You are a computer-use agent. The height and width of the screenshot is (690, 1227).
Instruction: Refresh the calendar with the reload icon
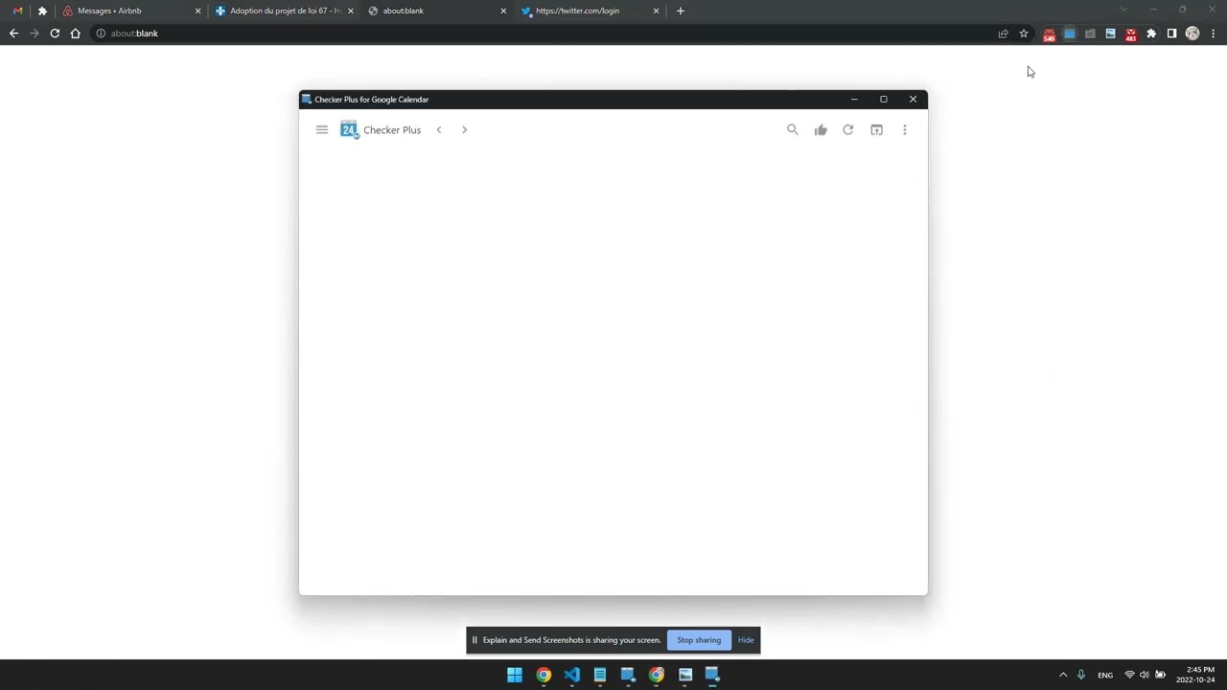click(848, 129)
